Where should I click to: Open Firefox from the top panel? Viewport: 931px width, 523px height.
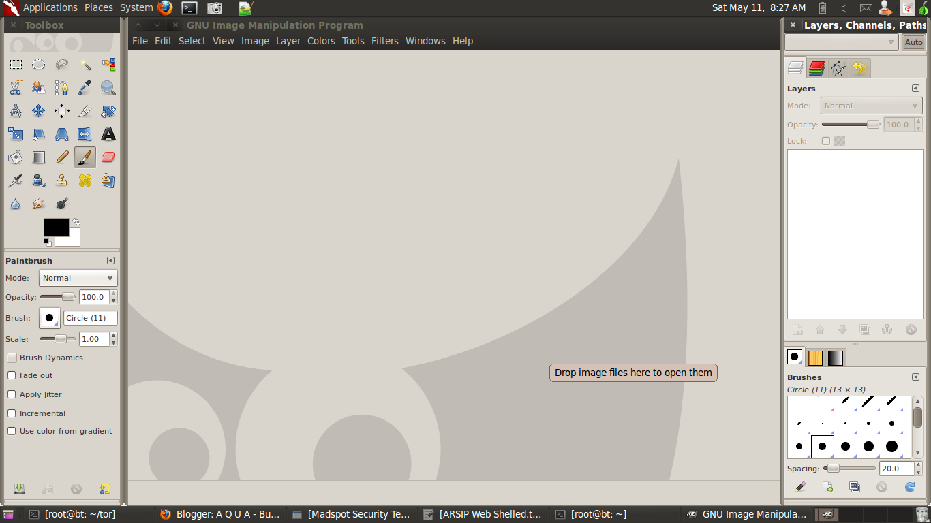click(x=165, y=7)
